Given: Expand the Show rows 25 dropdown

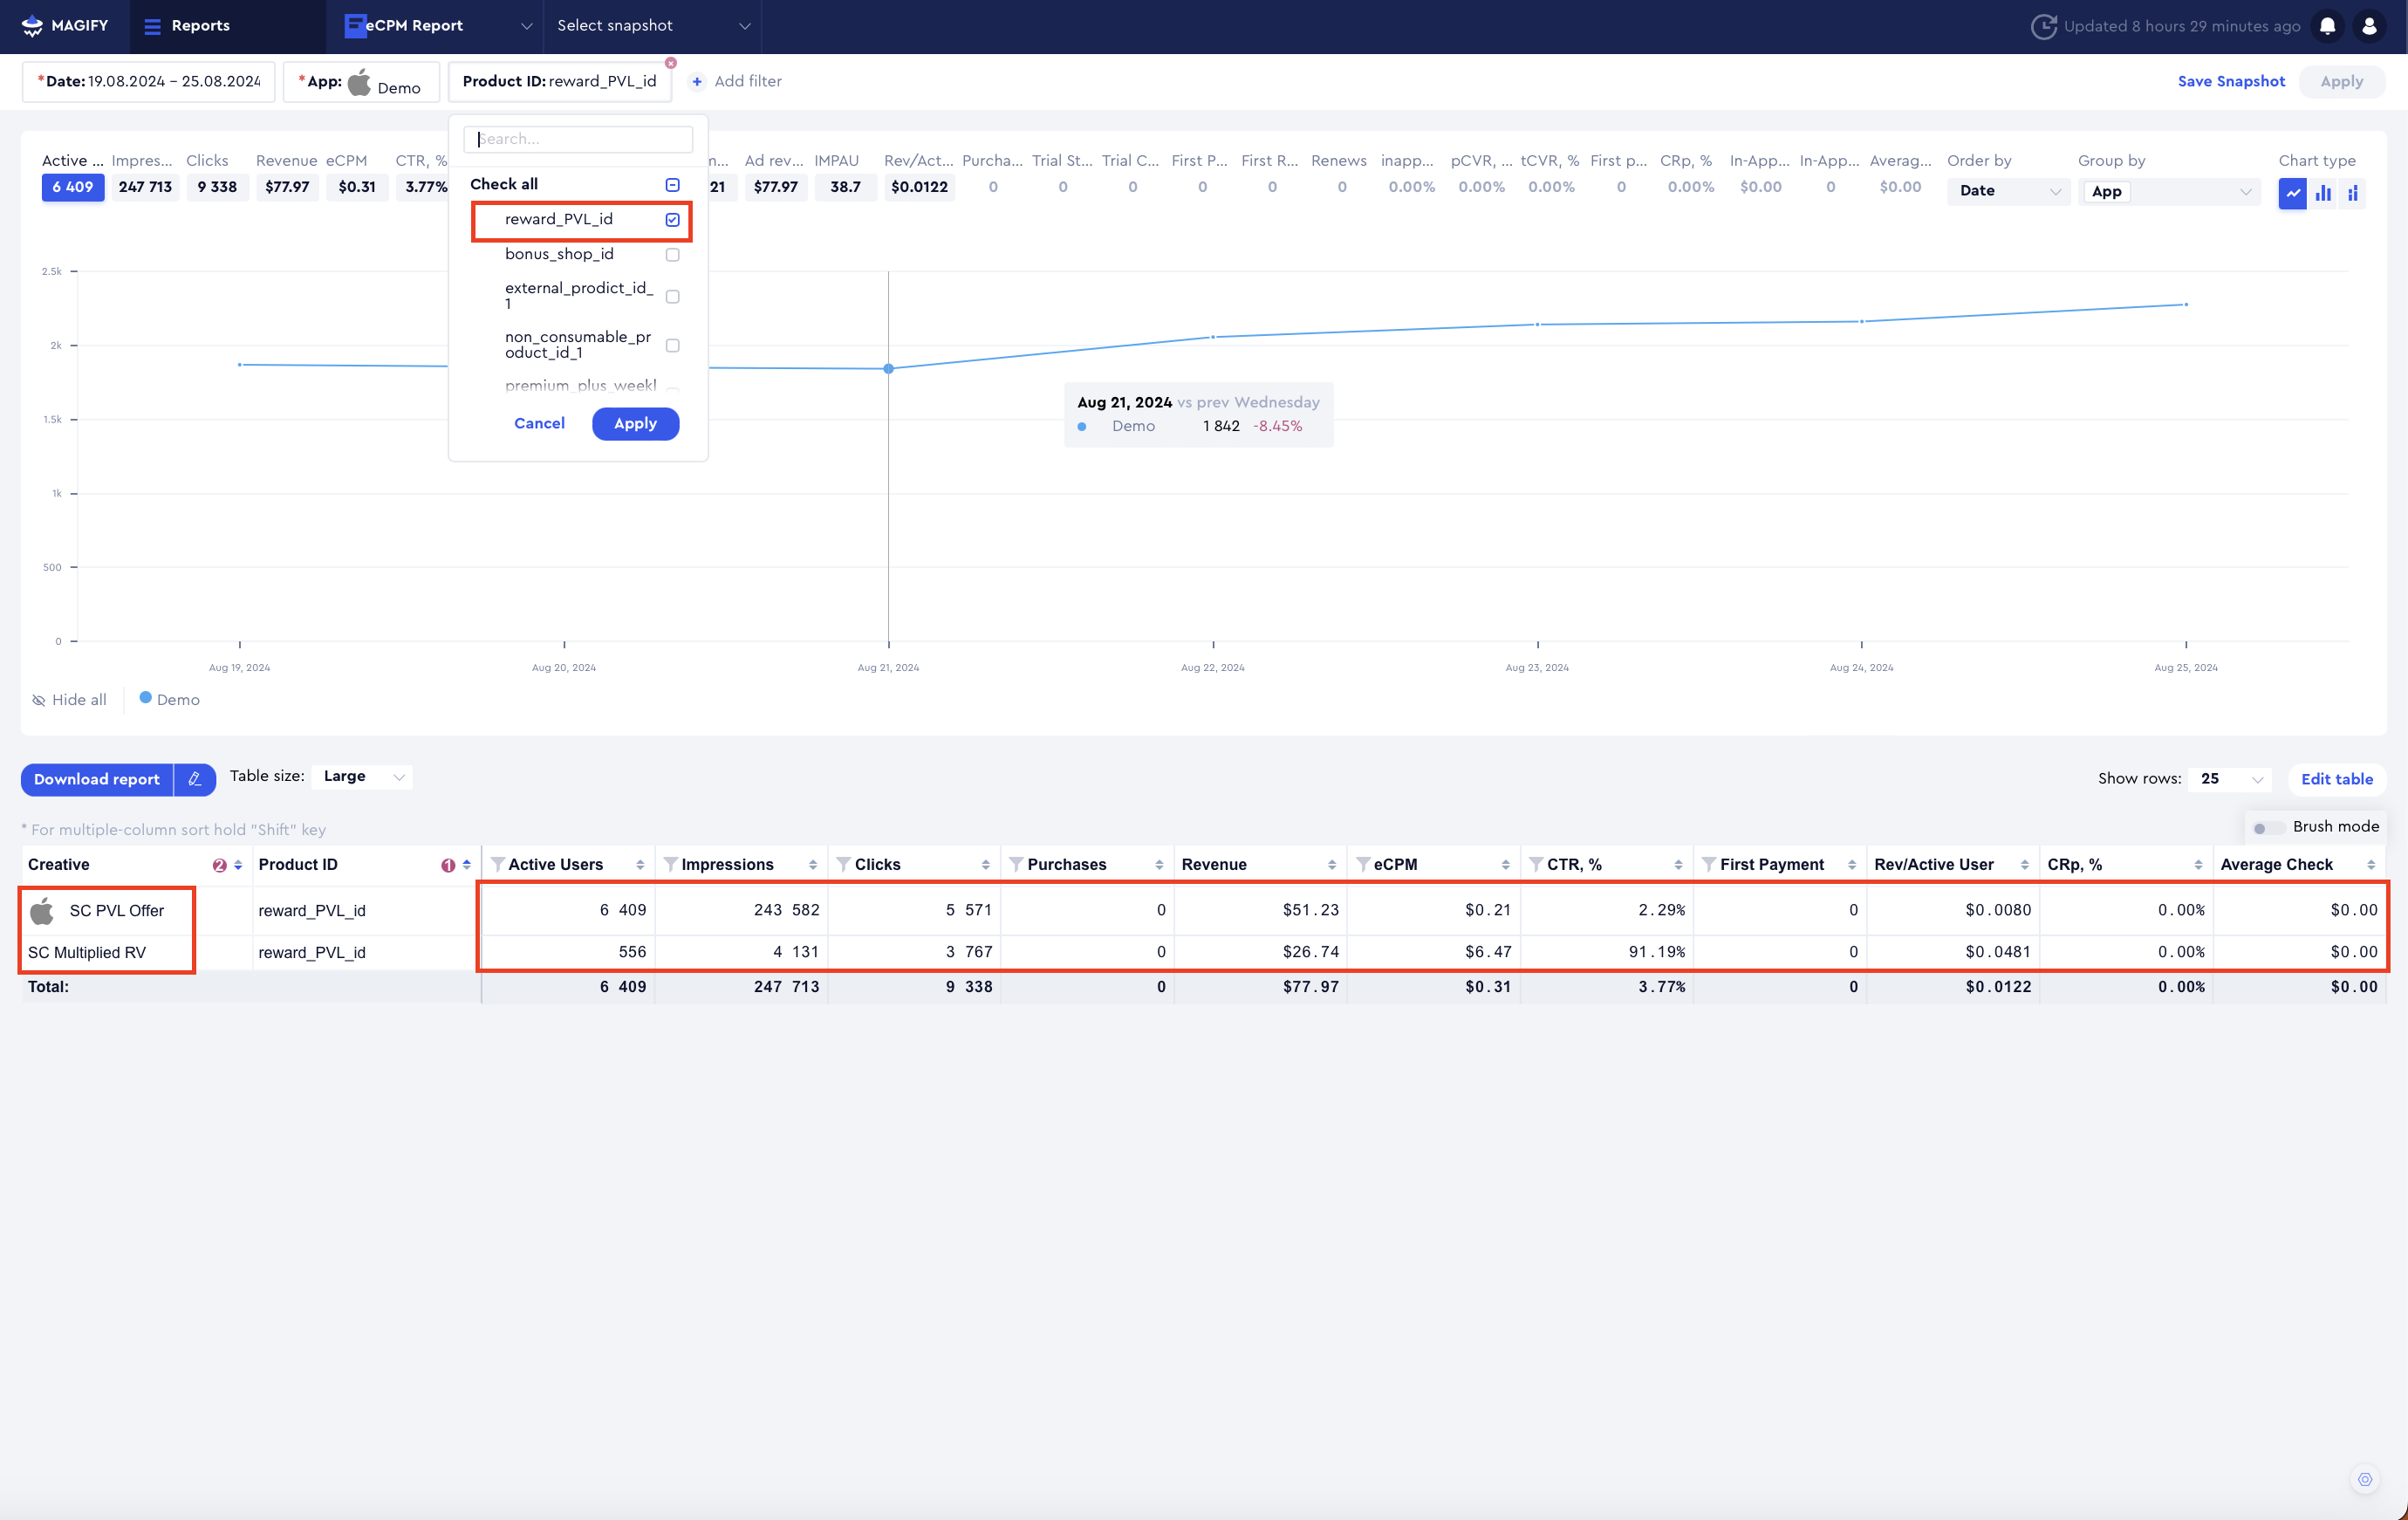Looking at the screenshot, I should (2229, 779).
